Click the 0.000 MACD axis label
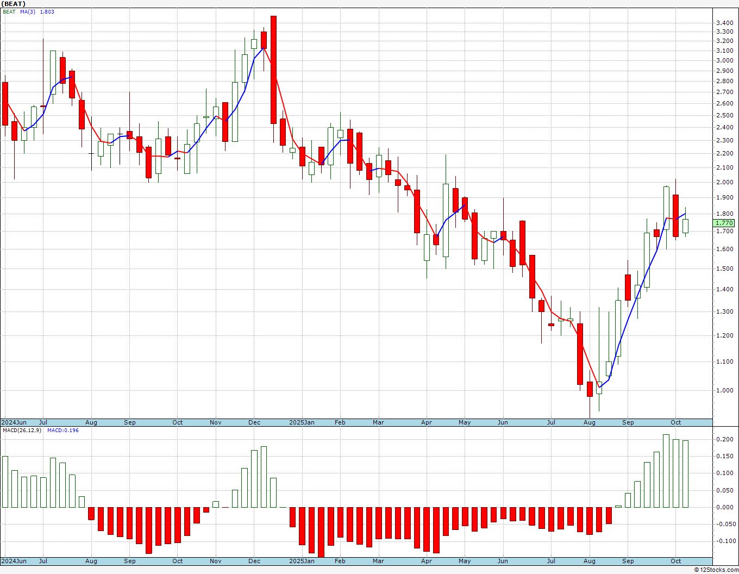 pos(725,507)
